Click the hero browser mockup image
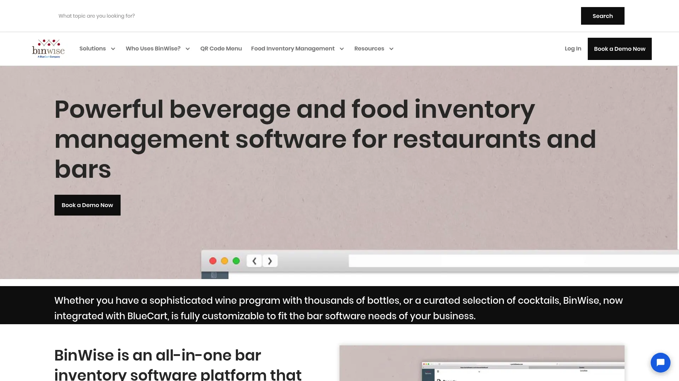This screenshot has width=679, height=381. (x=440, y=264)
